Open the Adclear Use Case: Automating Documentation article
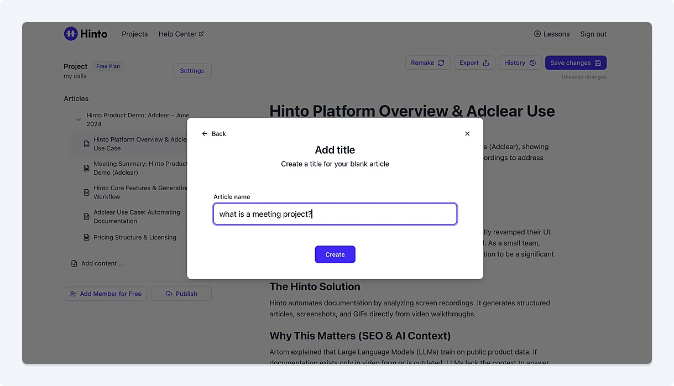Screen dimensions: 674x386 point(137,216)
